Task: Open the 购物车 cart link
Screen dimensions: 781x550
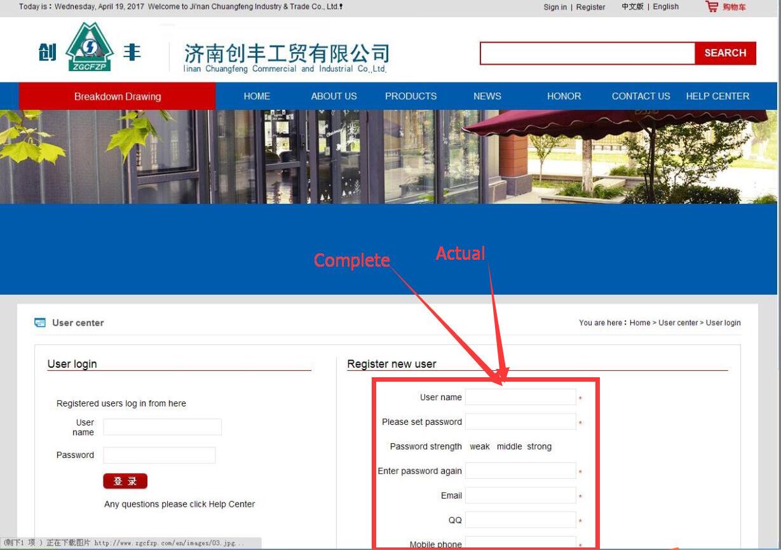Action: (x=734, y=8)
